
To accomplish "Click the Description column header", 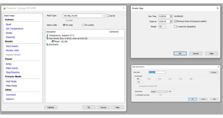I will pos(77,32).
